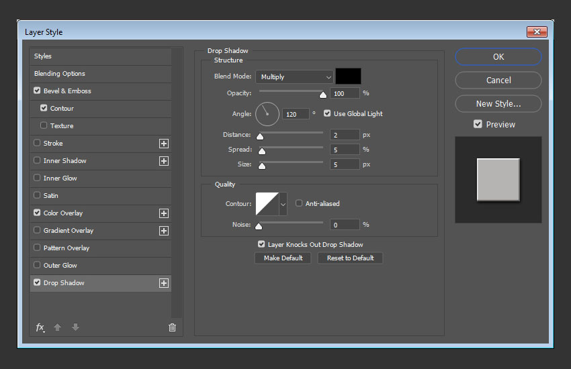Enable the Stroke checkbox

click(x=37, y=143)
